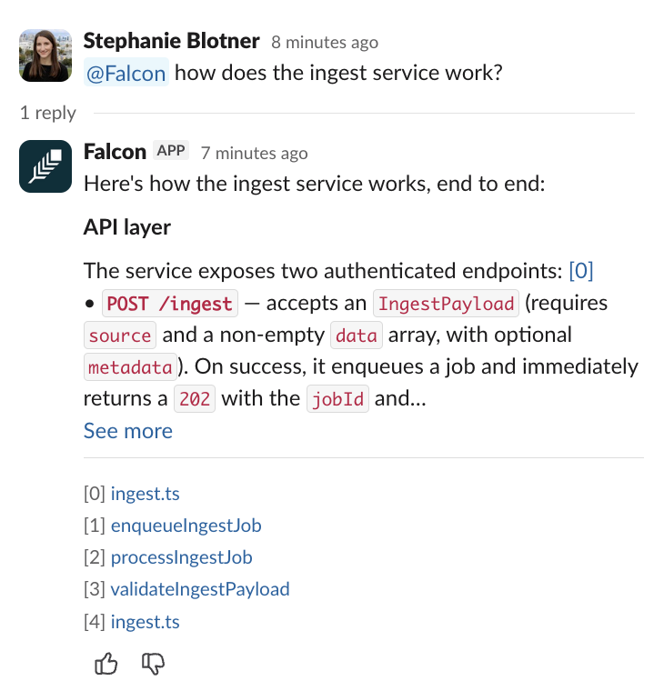Open the enqueueIngestJob reference link

(186, 526)
